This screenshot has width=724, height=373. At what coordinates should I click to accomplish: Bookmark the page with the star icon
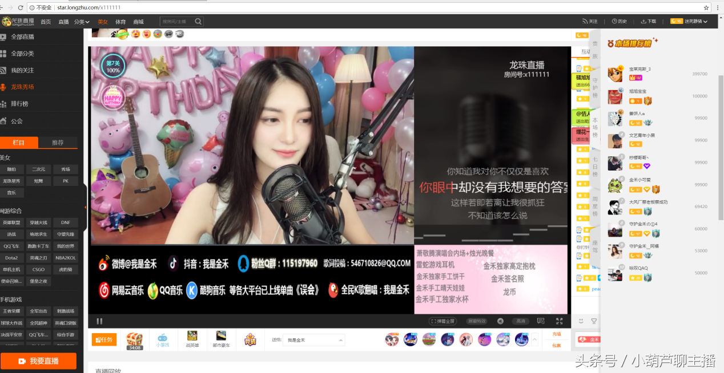click(706, 7)
